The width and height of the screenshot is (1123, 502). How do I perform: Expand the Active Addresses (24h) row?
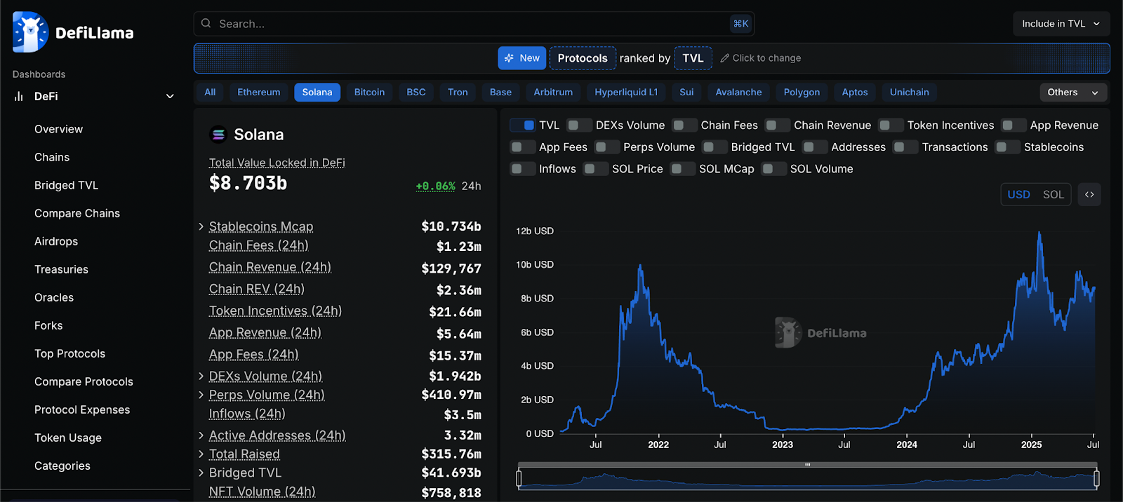201,435
